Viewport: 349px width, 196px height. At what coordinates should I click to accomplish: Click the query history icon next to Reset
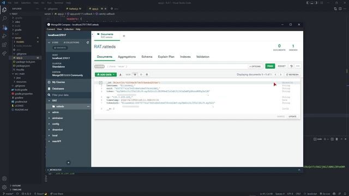[291, 66]
